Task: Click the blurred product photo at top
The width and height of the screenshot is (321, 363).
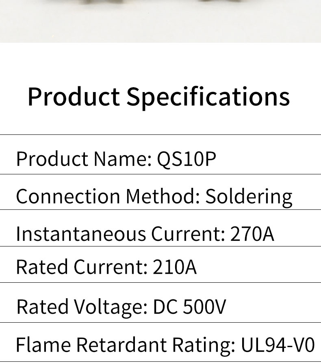Action: point(160,20)
